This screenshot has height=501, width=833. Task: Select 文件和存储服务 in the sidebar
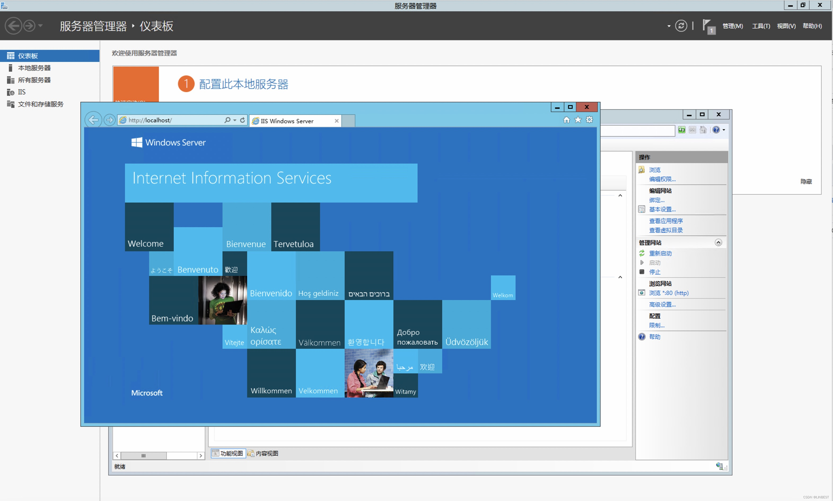(50, 104)
